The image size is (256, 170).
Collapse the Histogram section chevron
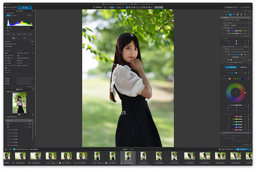click(5, 13)
